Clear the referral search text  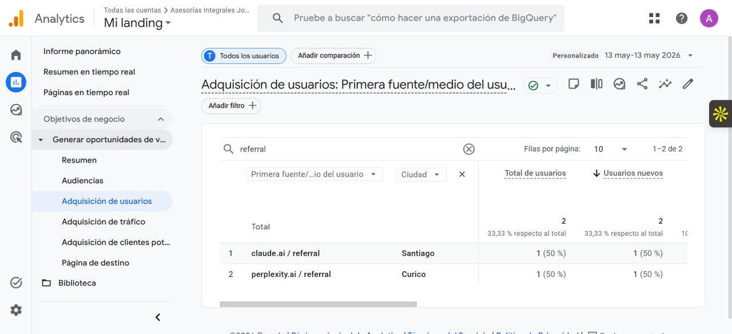click(469, 149)
